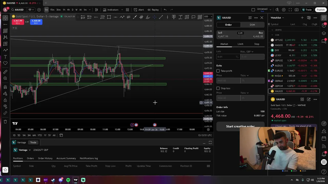Open layout name Unnamed dropdown

270,10
